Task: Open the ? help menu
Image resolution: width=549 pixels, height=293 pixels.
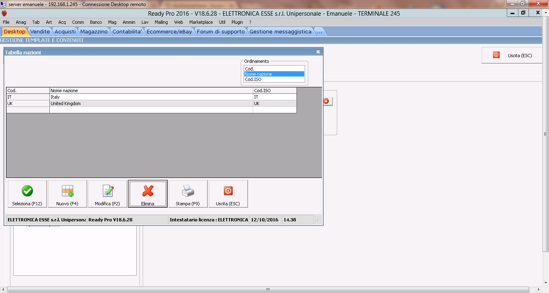Action: click(x=250, y=22)
